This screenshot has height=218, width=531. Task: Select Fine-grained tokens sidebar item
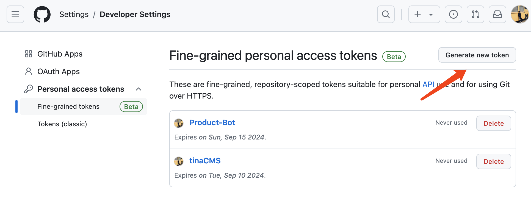(x=84, y=107)
